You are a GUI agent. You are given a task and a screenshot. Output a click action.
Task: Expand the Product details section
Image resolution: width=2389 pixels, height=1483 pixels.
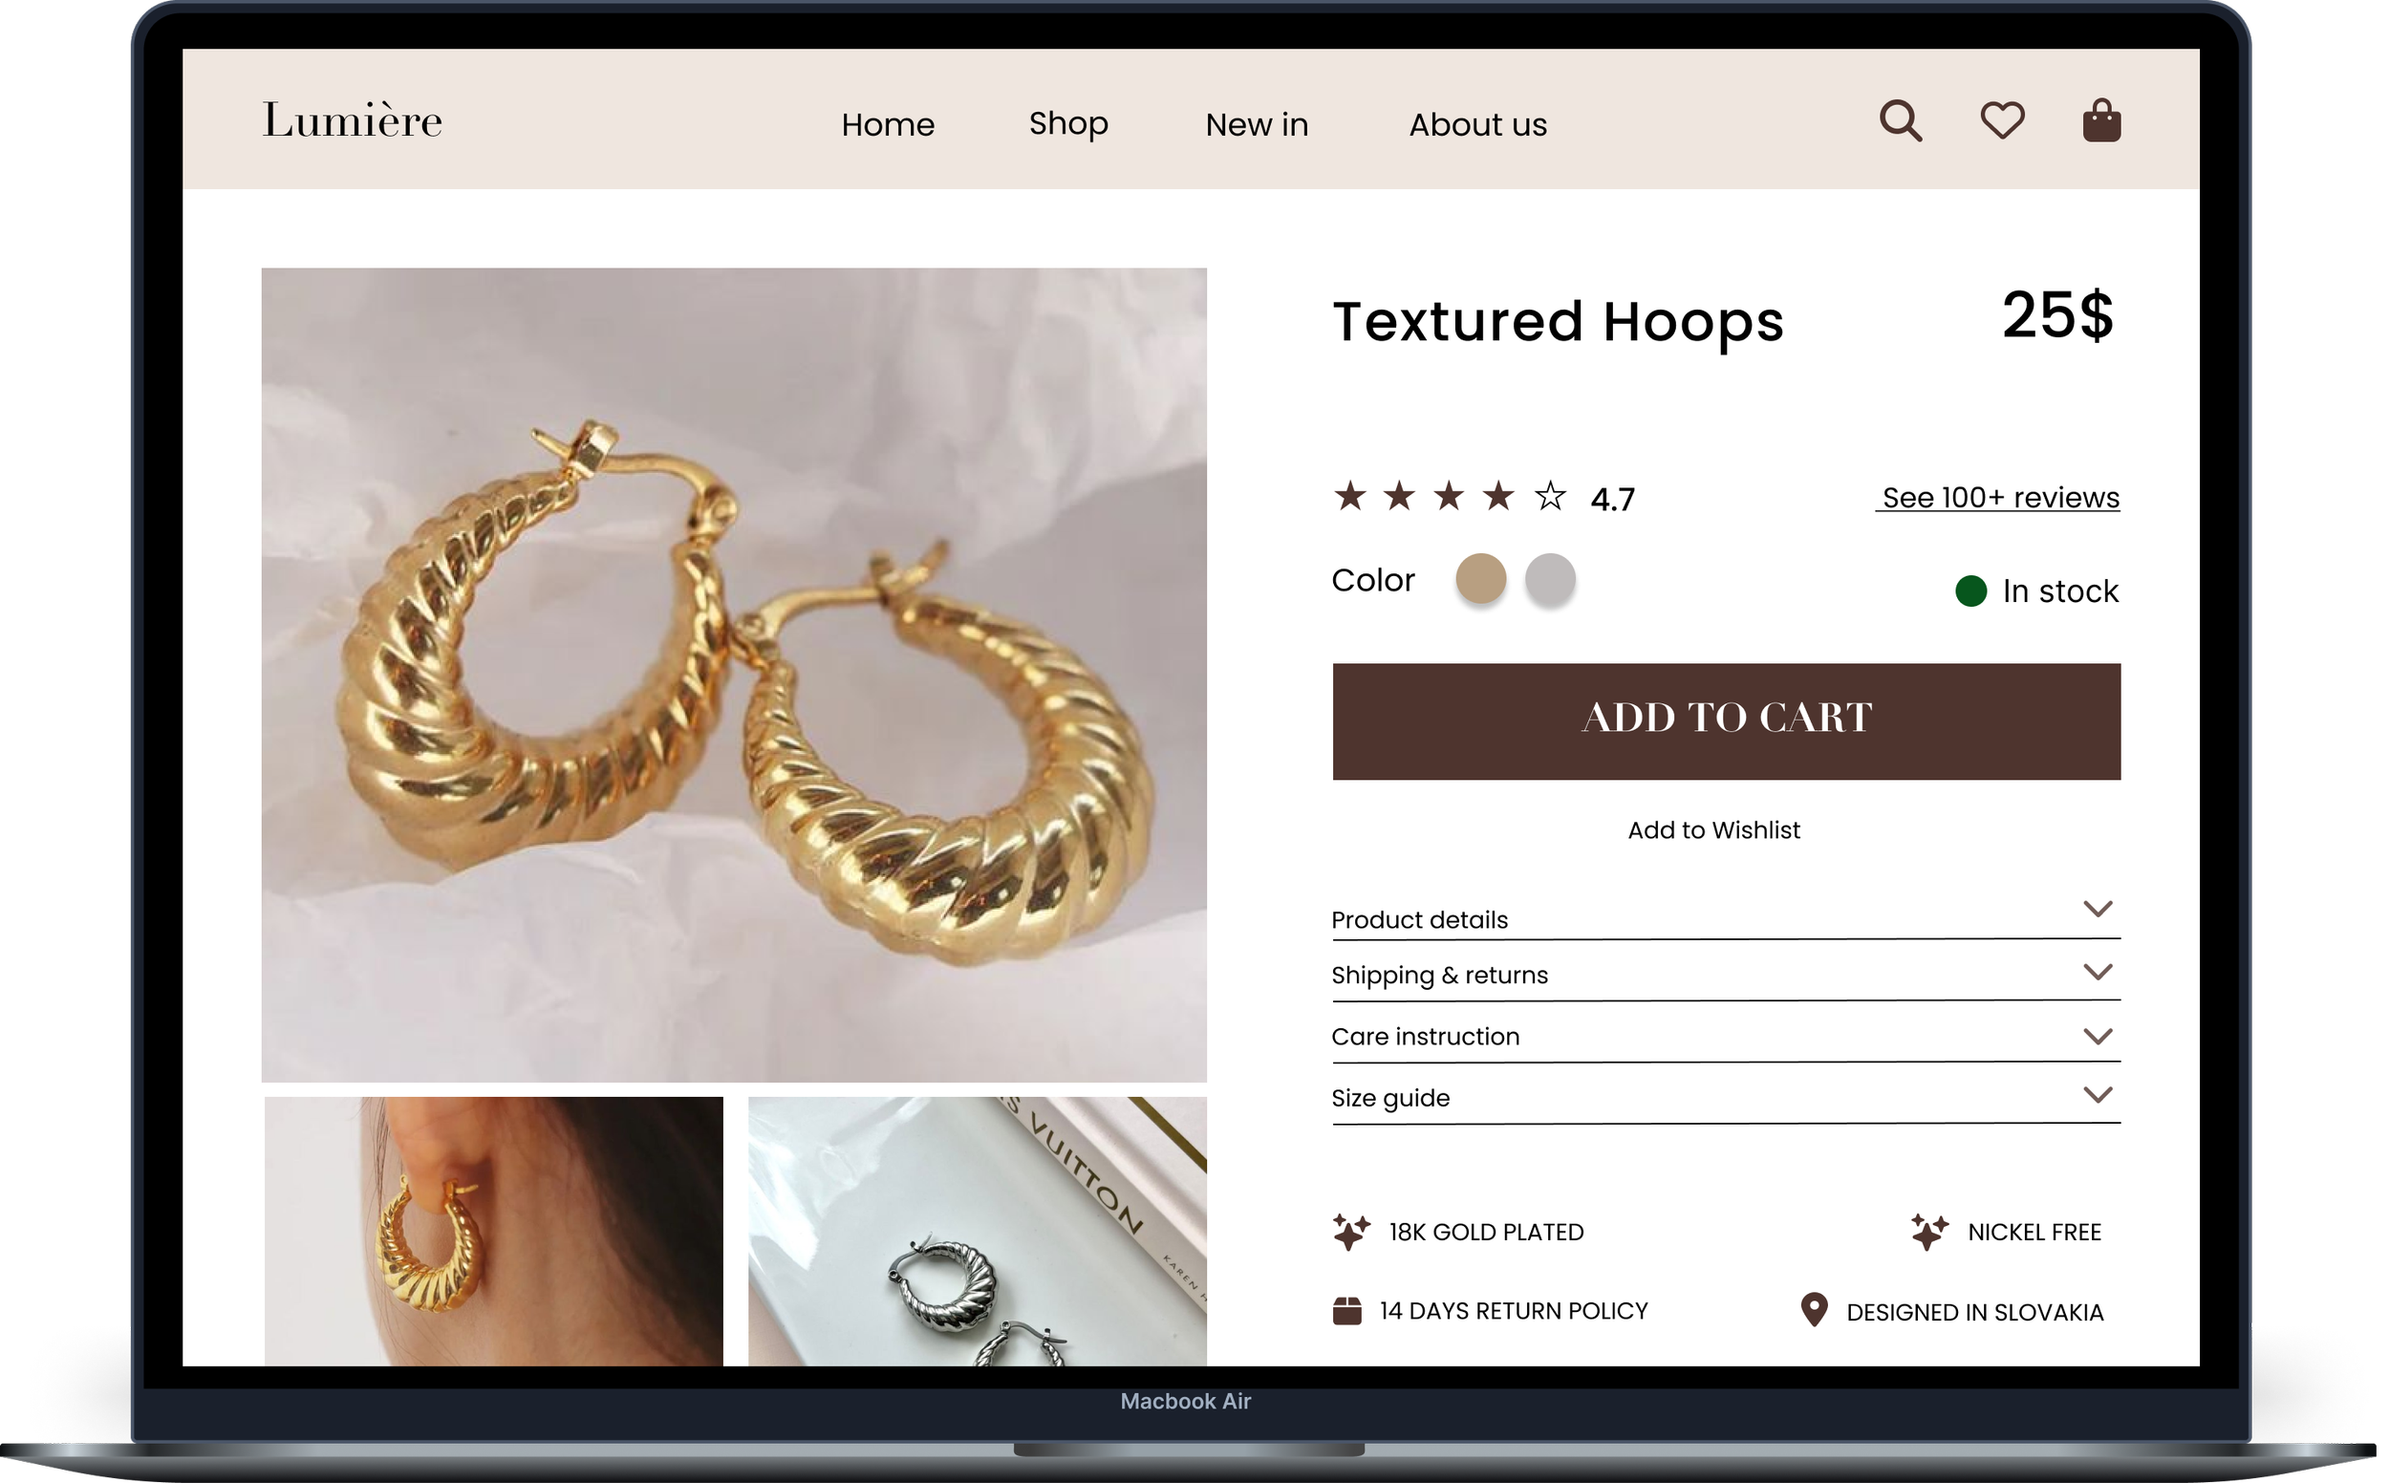2097,910
